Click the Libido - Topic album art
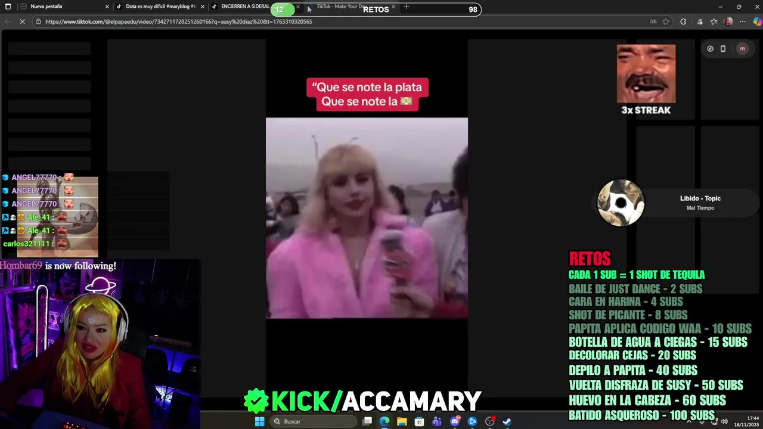763x429 pixels. tap(621, 203)
